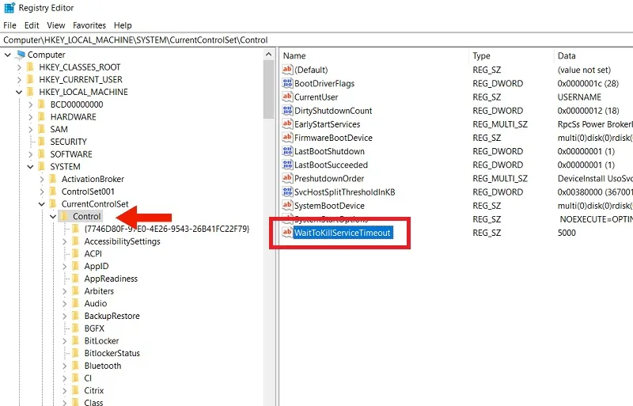Click the BitLocker key folder icon
The width and height of the screenshot is (633, 406).
tap(75, 340)
